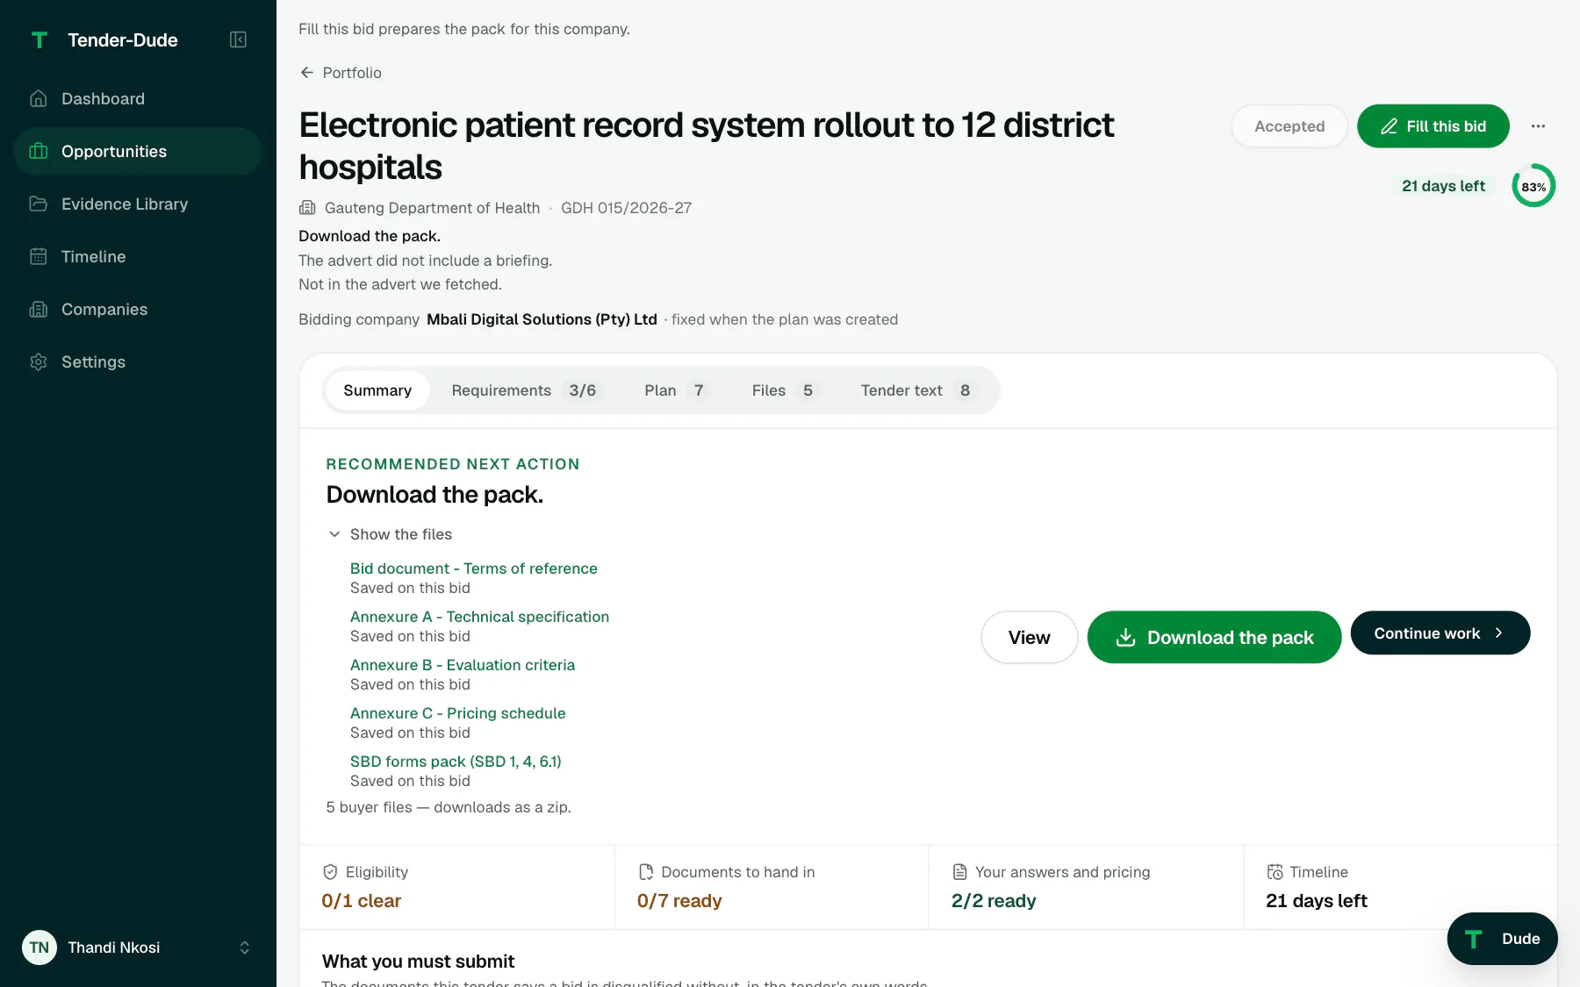The width and height of the screenshot is (1580, 987).
Task: Open SBD forms pack link
Action: 456,762
